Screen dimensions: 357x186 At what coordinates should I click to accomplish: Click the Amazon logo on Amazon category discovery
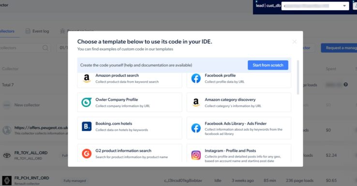pos(196,102)
